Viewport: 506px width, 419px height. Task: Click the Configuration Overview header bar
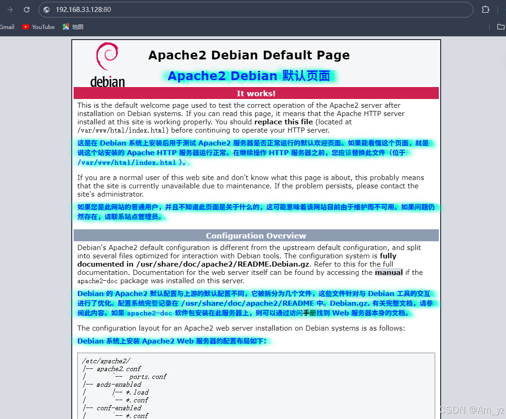tap(256, 235)
